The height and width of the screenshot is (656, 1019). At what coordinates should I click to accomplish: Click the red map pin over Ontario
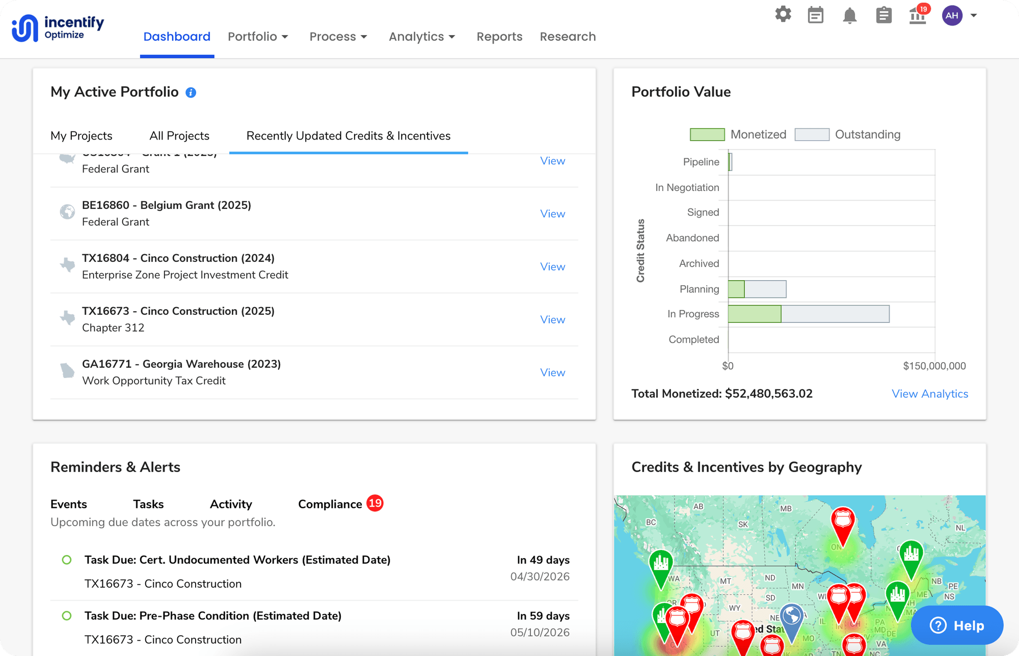pyautogui.click(x=843, y=526)
